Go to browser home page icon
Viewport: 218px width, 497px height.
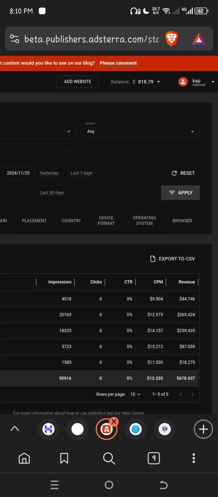[24, 459]
